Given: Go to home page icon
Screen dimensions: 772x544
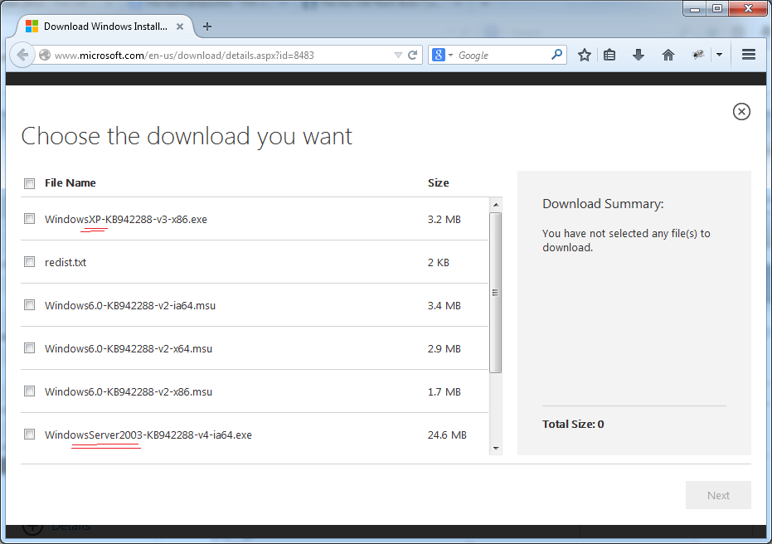Looking at the screenshot, I should pyautogui.click(x=668, y=55).
